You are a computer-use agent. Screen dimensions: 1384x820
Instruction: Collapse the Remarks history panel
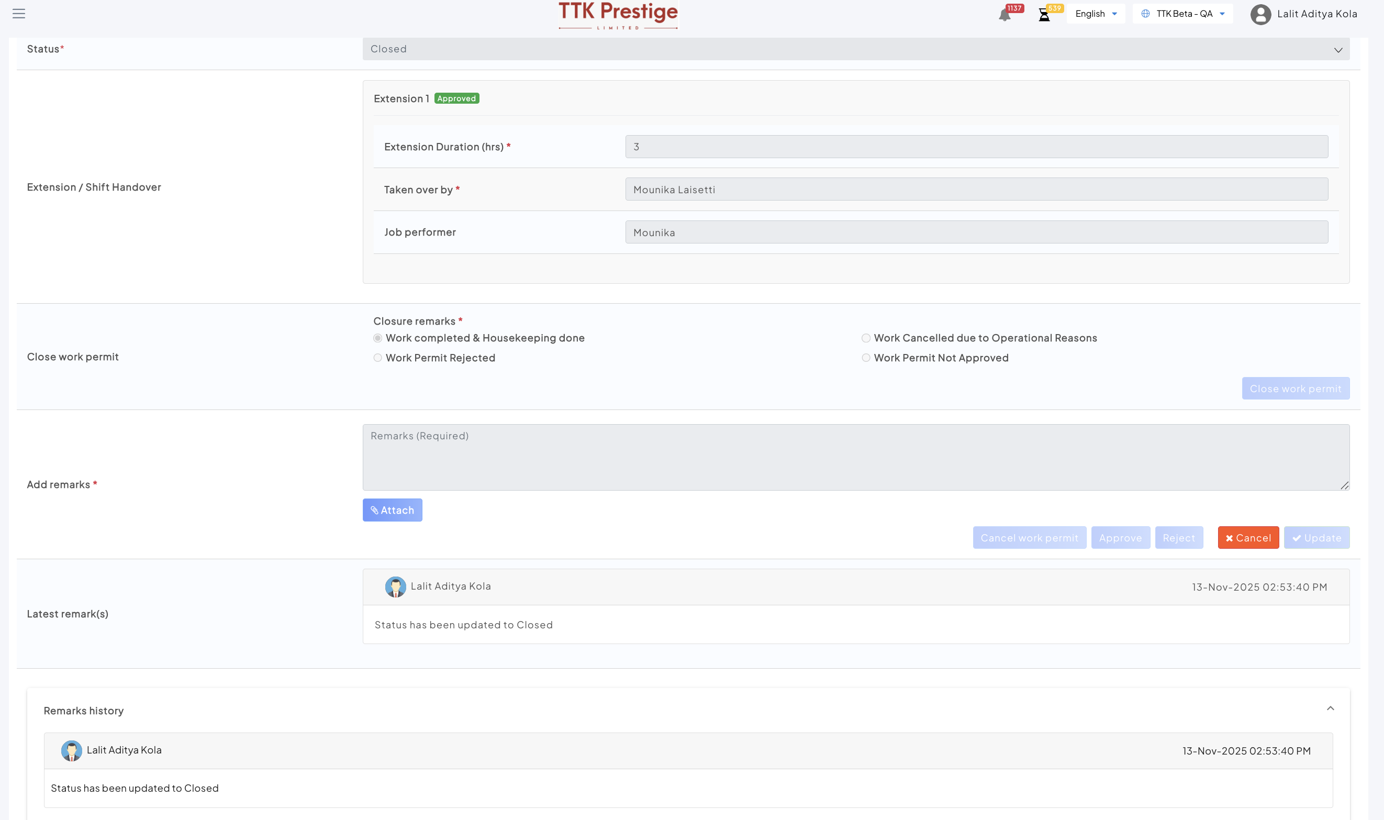point(1330,709)
